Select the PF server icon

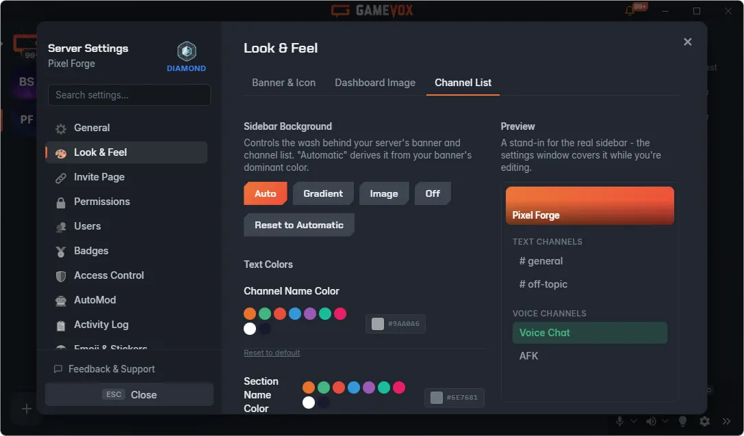pyautogui.click(x=27, y=120)
